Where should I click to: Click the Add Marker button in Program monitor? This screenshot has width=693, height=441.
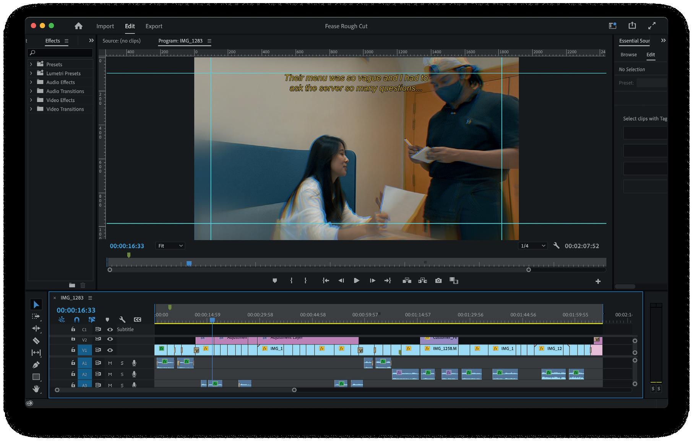[274, 281]
